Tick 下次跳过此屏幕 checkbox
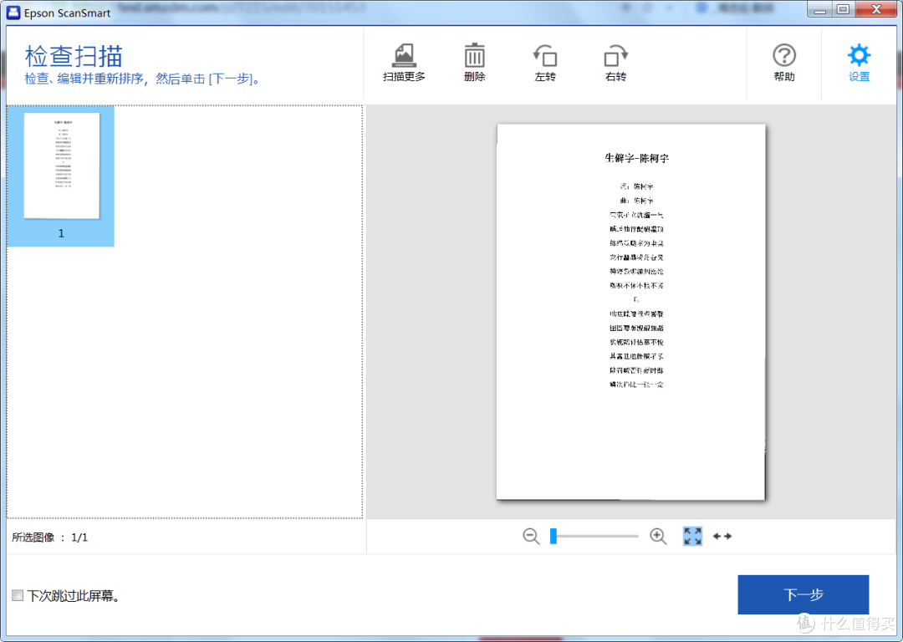The height and width of the screenshot is (642, 903). 18,595
